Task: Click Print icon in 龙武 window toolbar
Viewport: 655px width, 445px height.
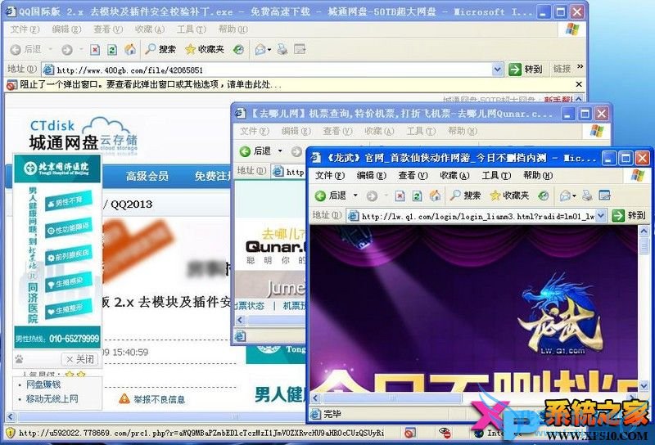Action: 587,196
